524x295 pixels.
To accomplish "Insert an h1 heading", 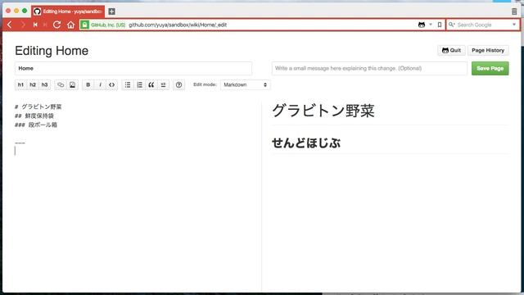I will (20, 85).
